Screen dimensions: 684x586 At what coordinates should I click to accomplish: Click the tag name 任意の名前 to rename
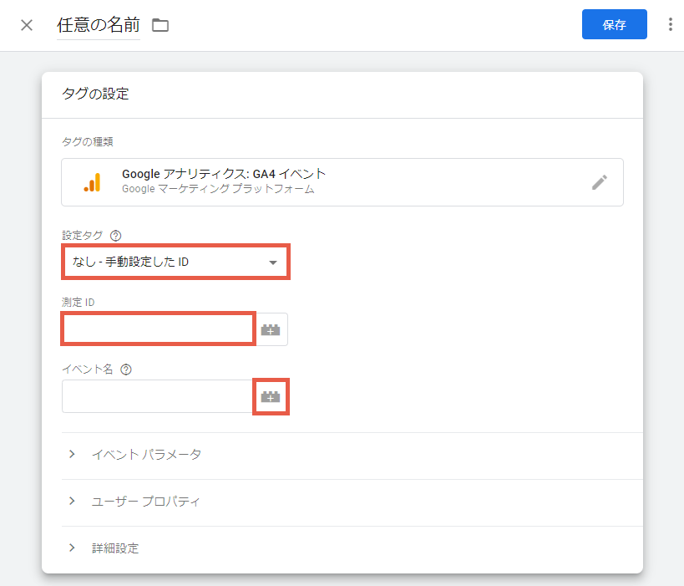pyautogui.click(x=99, y=25)
